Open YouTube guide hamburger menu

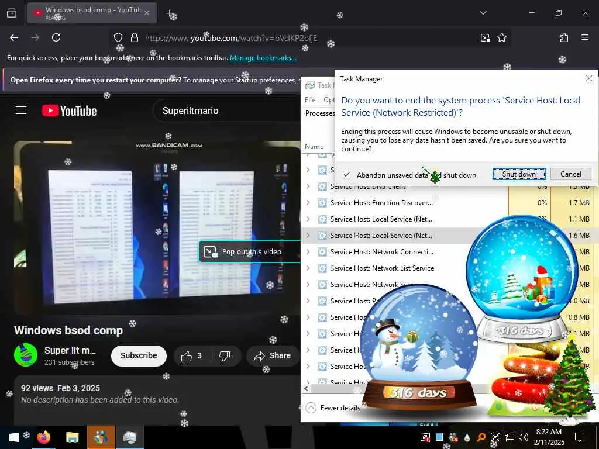[21, 110]
